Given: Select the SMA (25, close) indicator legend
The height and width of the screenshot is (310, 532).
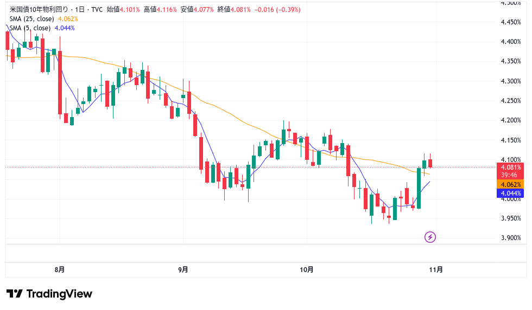Looking at the screenshot, I should 31,18.
